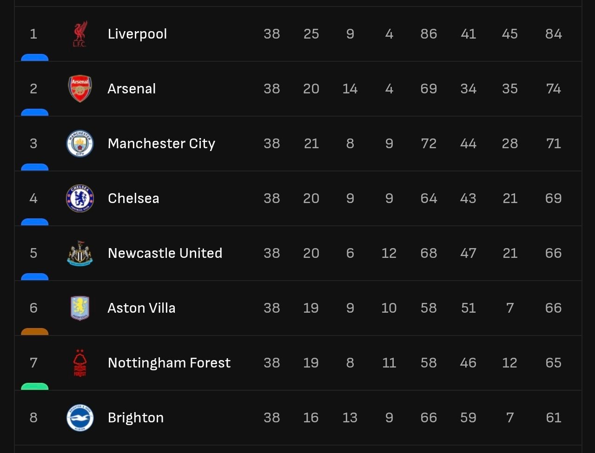This screenshot has width=595, height=453.
Task: Click the Aston Villa club crest
Action: coord(80,308)
